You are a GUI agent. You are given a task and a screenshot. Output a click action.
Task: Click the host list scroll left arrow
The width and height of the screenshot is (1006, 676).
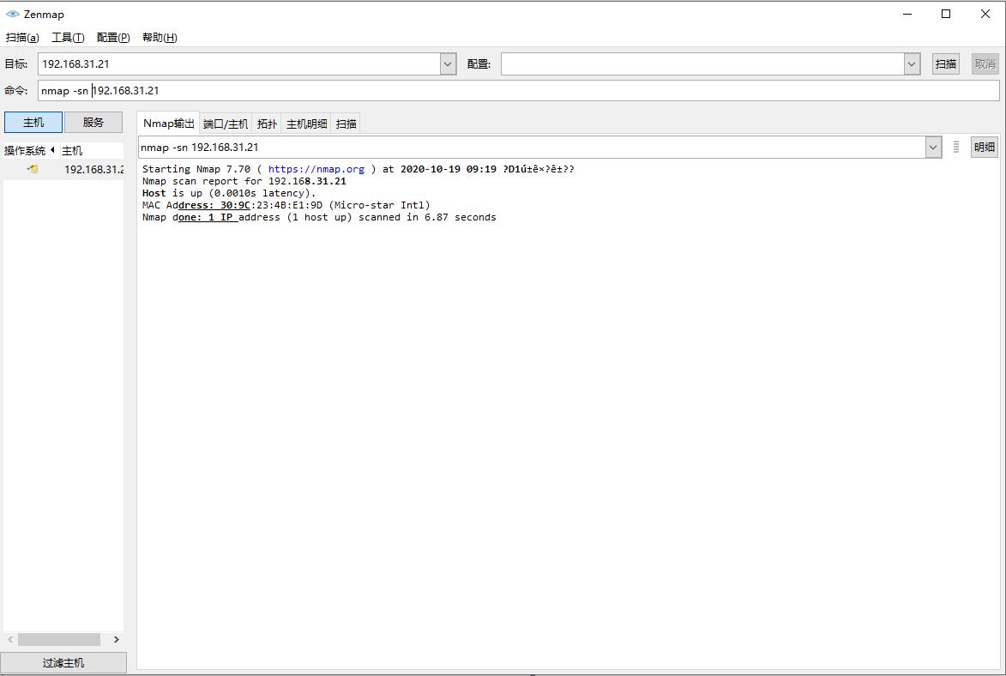click(x=10, y=639)
